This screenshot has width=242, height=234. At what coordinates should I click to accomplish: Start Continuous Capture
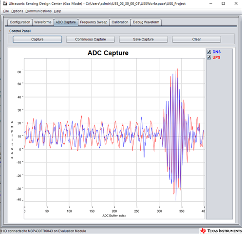point(91,39)
